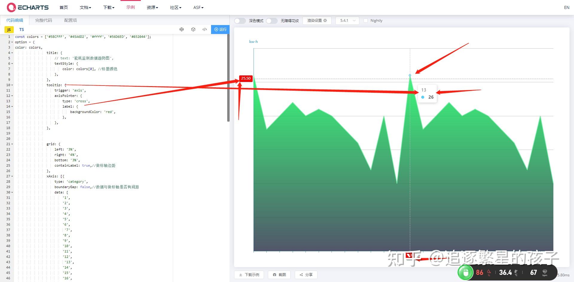Select the JS language tab

pos(9,30)
